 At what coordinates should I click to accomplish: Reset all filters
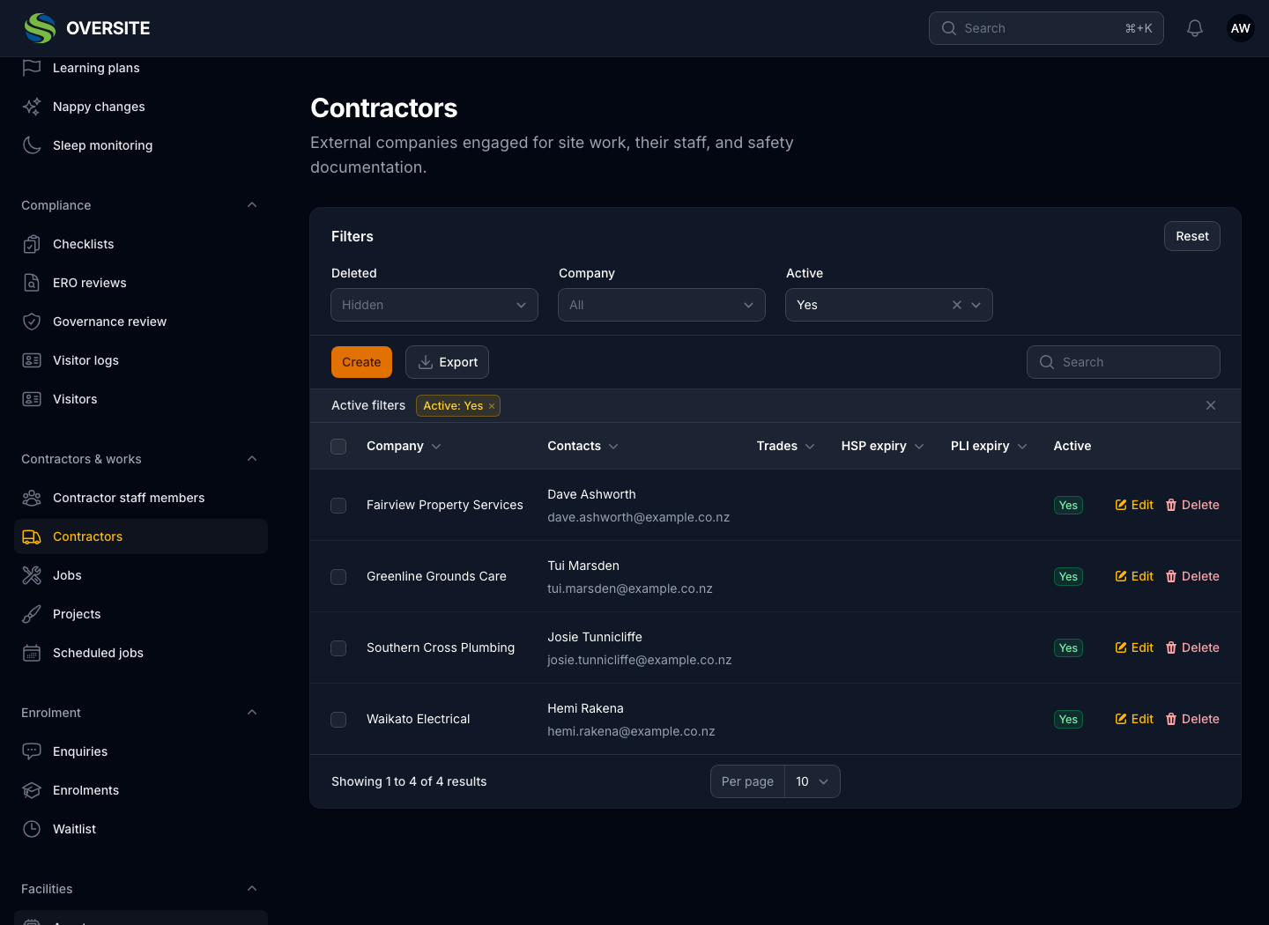click(1191, 236)
